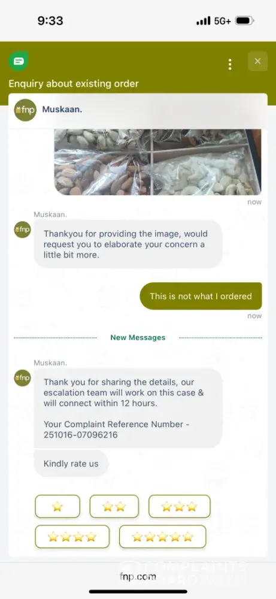Screen dimensions: 276x599
Task: Rate the chat one star
Action: (x=57, y=507)
